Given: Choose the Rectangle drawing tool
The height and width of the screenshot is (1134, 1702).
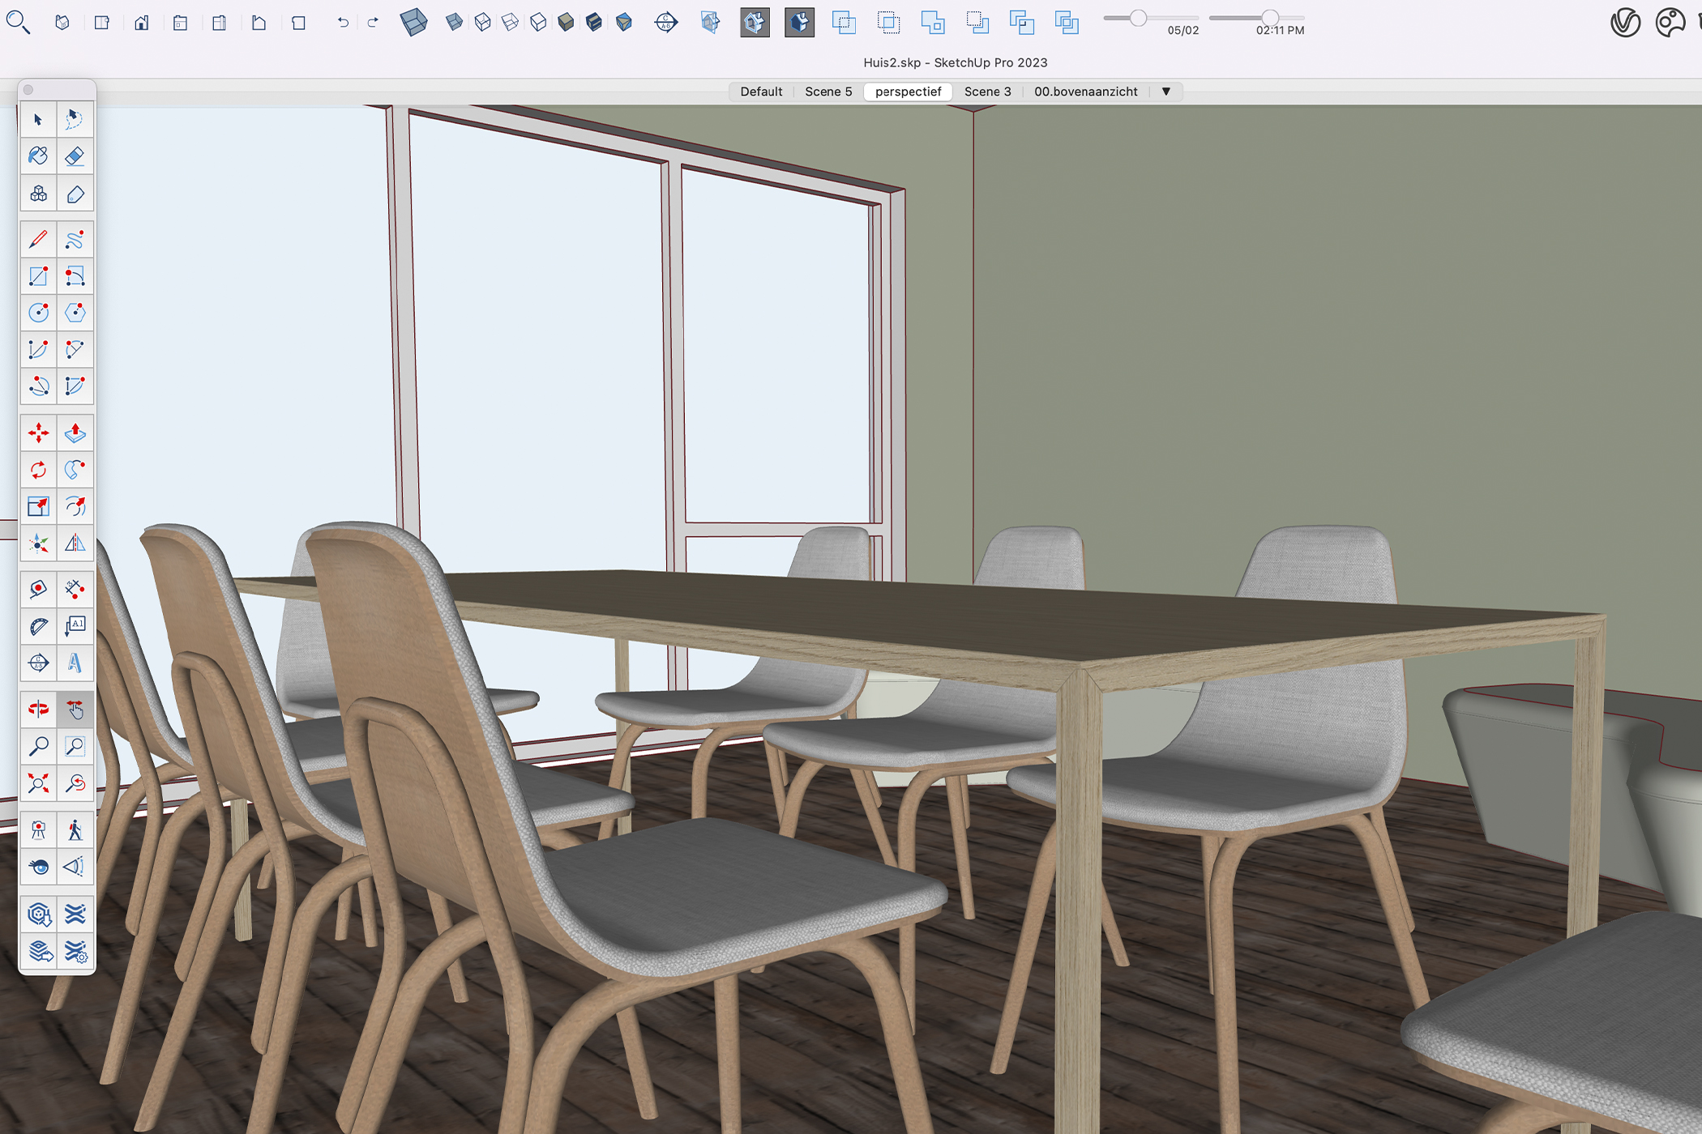Looking at the screenshot, I should click(38, 275).
